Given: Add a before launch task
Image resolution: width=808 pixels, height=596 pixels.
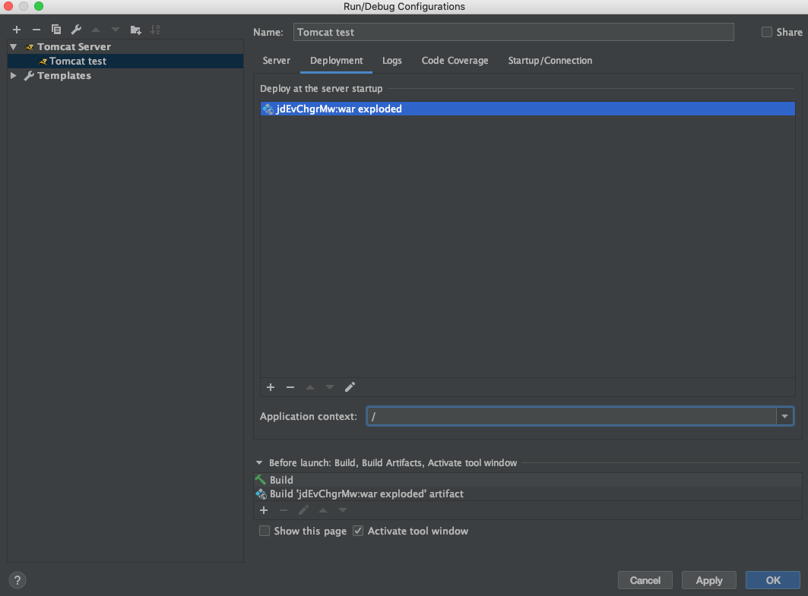Looking at the screenshot, I should (x=264, y=510).
